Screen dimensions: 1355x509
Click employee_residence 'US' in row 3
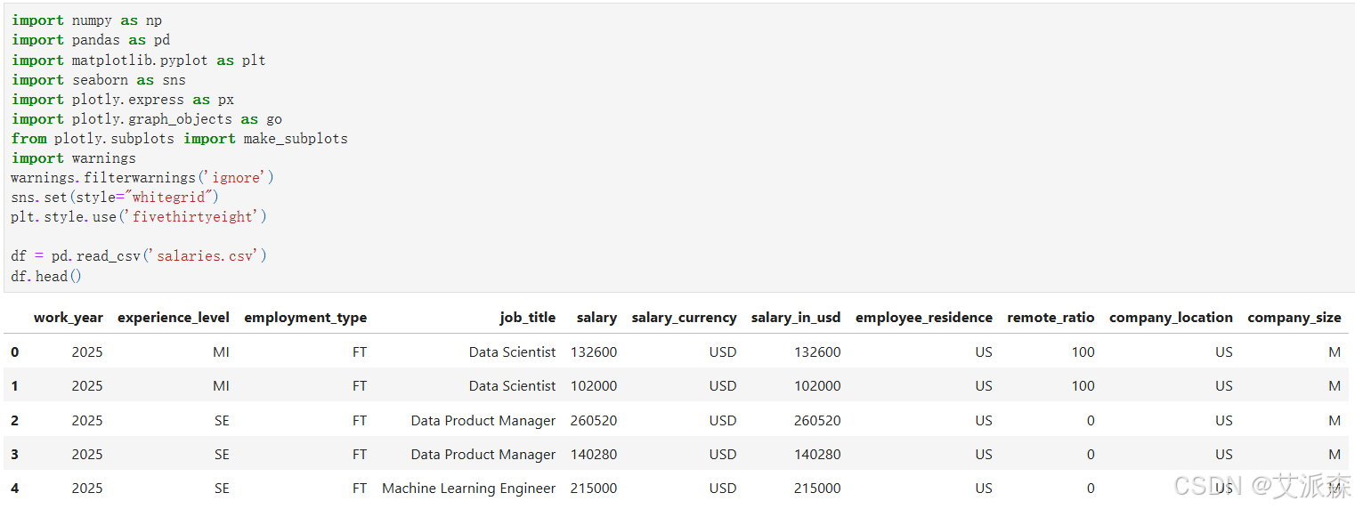coord(984,455)
